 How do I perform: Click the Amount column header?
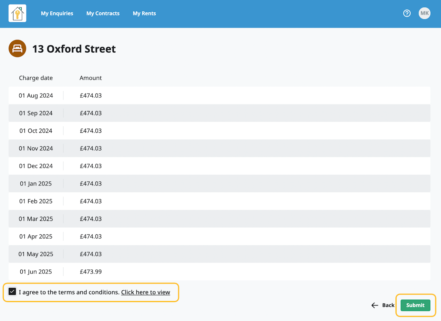(x=91, y=78)
